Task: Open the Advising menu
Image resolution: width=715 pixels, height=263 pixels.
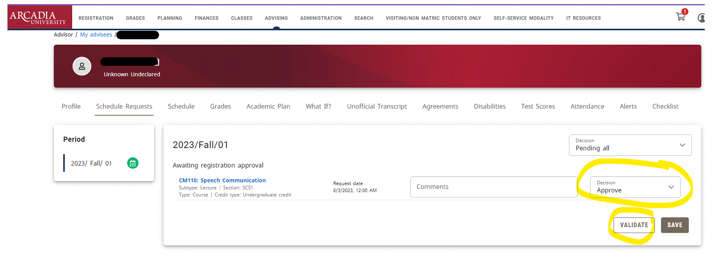Action: pyautogui.click(x=276, y=18)
